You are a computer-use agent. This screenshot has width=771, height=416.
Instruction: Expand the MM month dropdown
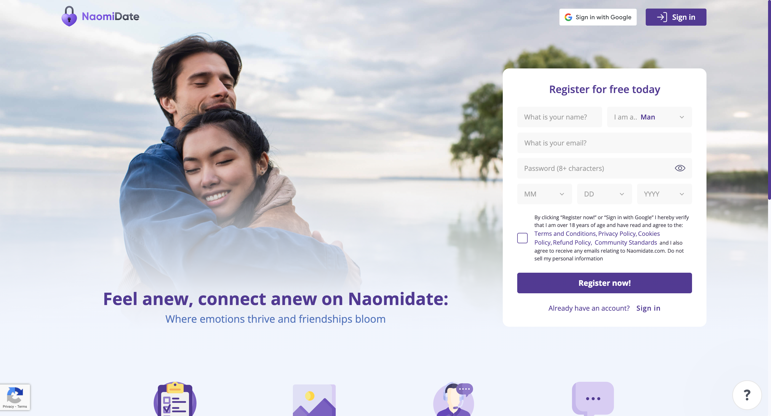(x=545, y=194)
